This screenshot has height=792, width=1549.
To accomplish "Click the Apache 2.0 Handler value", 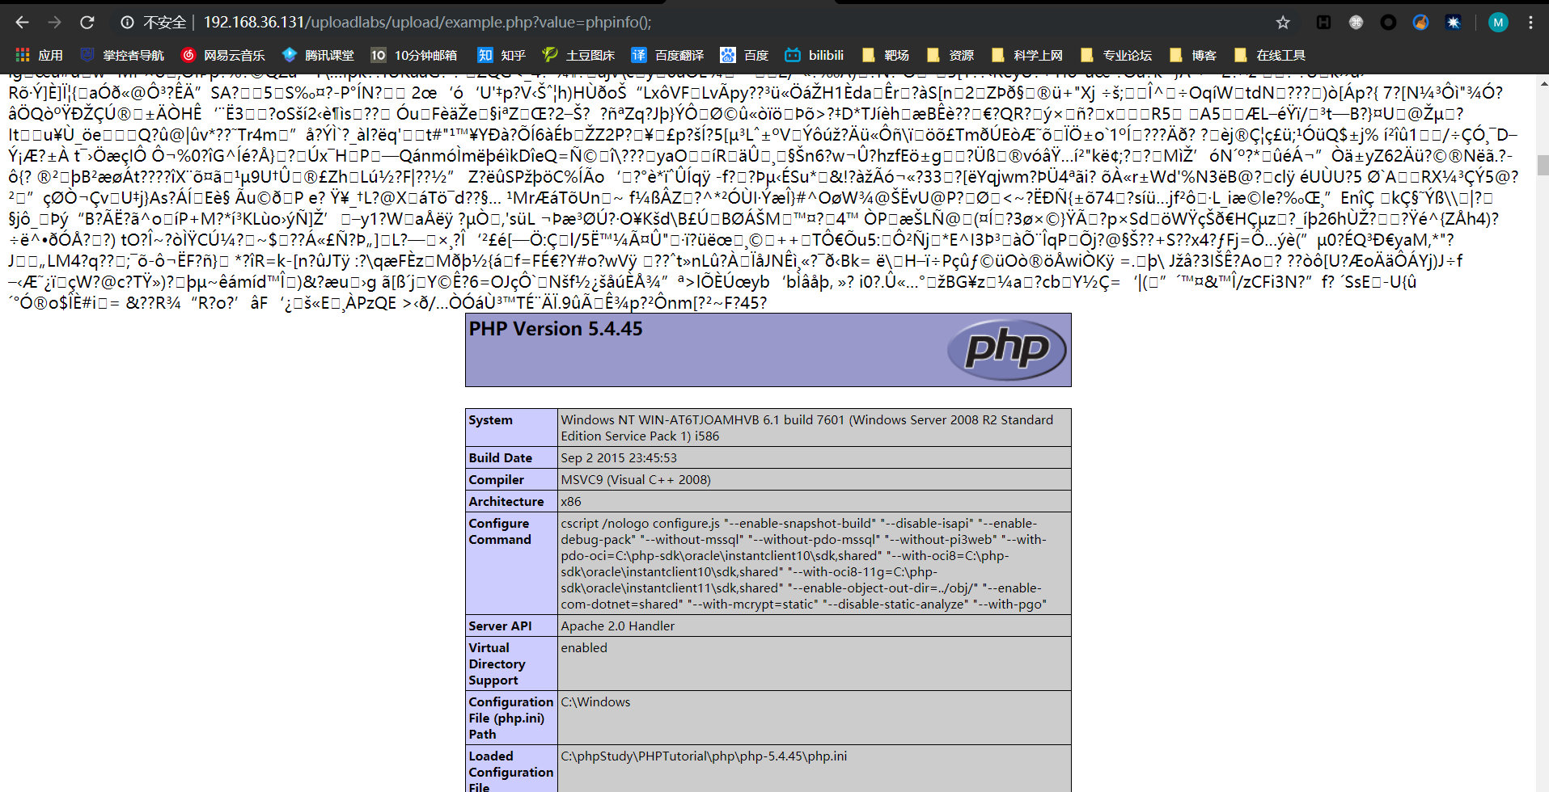I will click(x=618, y=626).
